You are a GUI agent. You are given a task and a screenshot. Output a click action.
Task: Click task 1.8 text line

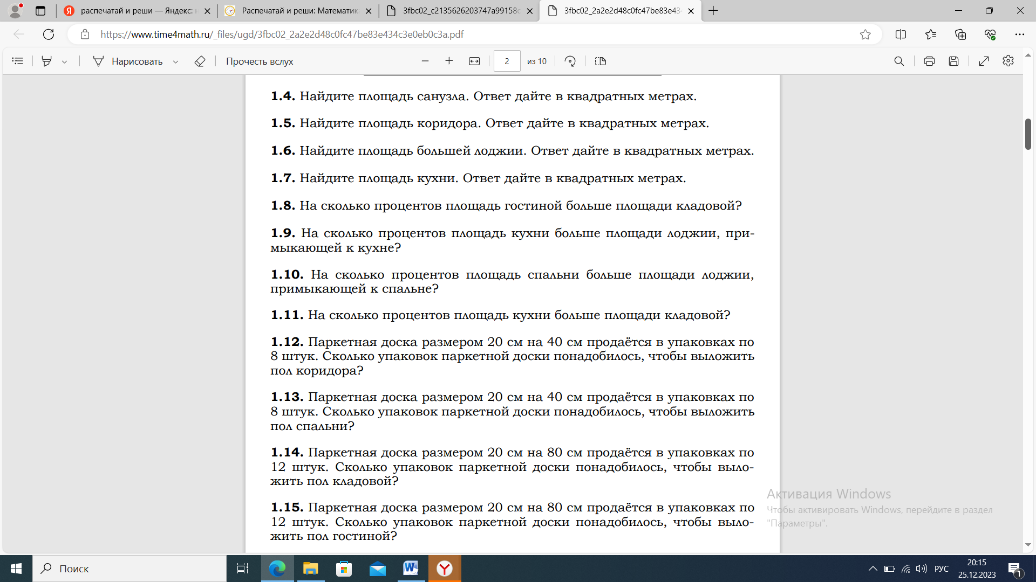click(x=506, y=205)
